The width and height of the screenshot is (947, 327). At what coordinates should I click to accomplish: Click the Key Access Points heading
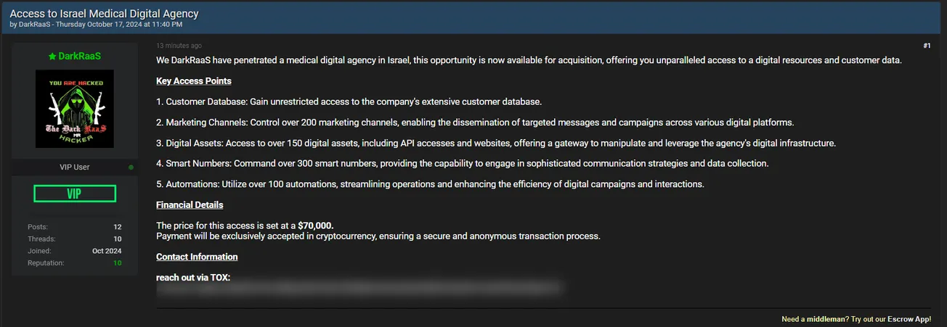[x=193, y=80]
